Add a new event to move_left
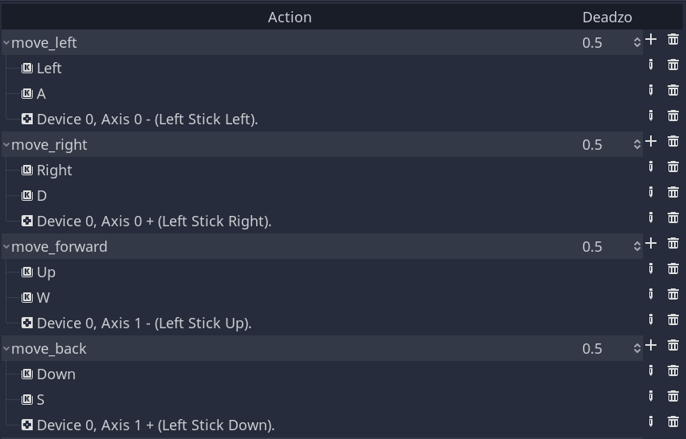 point(651,40)
